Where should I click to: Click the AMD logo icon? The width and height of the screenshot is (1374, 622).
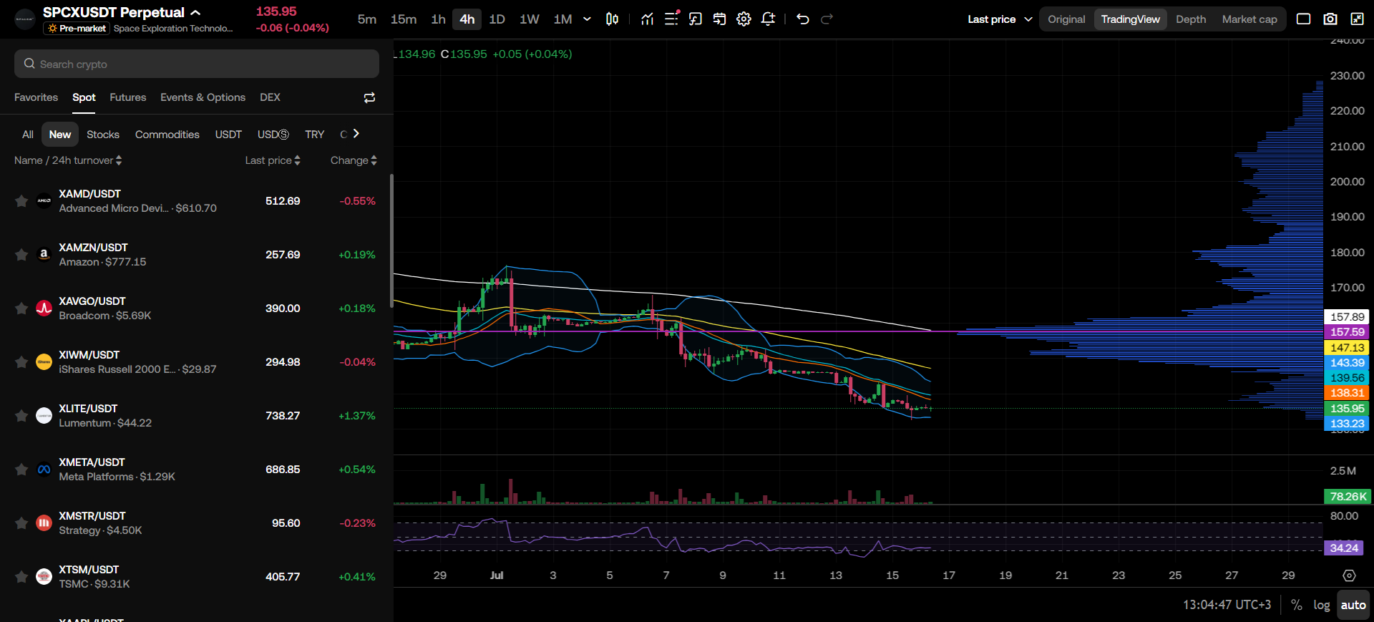44,201
